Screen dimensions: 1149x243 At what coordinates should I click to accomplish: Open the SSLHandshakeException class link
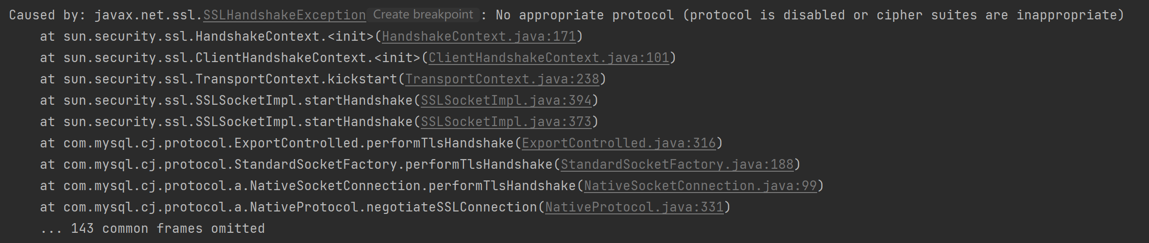[x=284, y=15]
